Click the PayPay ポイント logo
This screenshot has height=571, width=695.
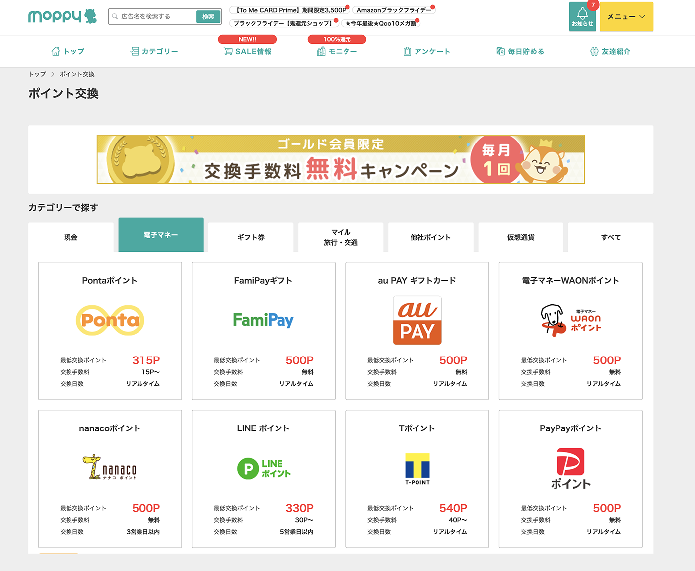pyautogui.click(x=571, y=469)
